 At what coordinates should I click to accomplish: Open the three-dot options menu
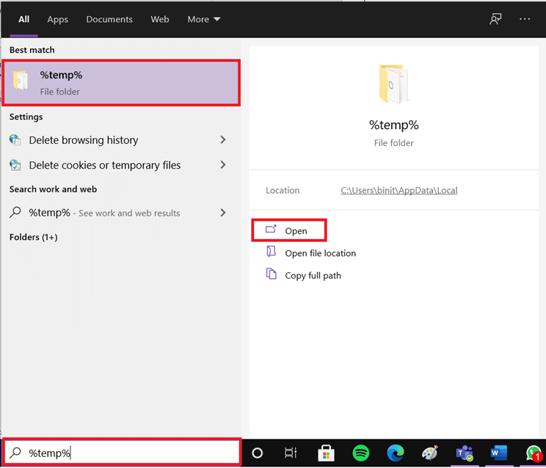click(x=525, y=19)
